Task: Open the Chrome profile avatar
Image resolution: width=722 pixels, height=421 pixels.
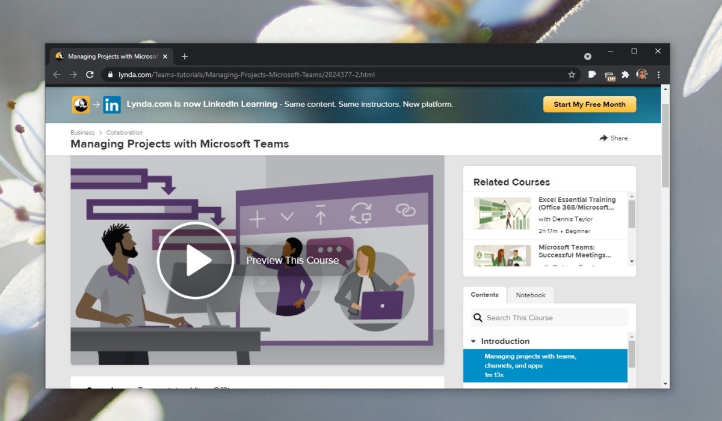Action: pyautogui.click(x=642, y=74)
